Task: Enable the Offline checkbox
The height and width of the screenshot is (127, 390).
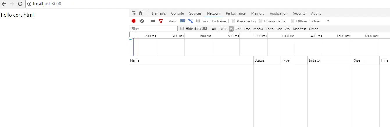Action: coord(293,21)
